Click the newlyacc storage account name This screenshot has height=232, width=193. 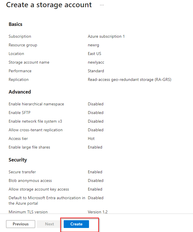pyautogui.click(x=96, y=62)
